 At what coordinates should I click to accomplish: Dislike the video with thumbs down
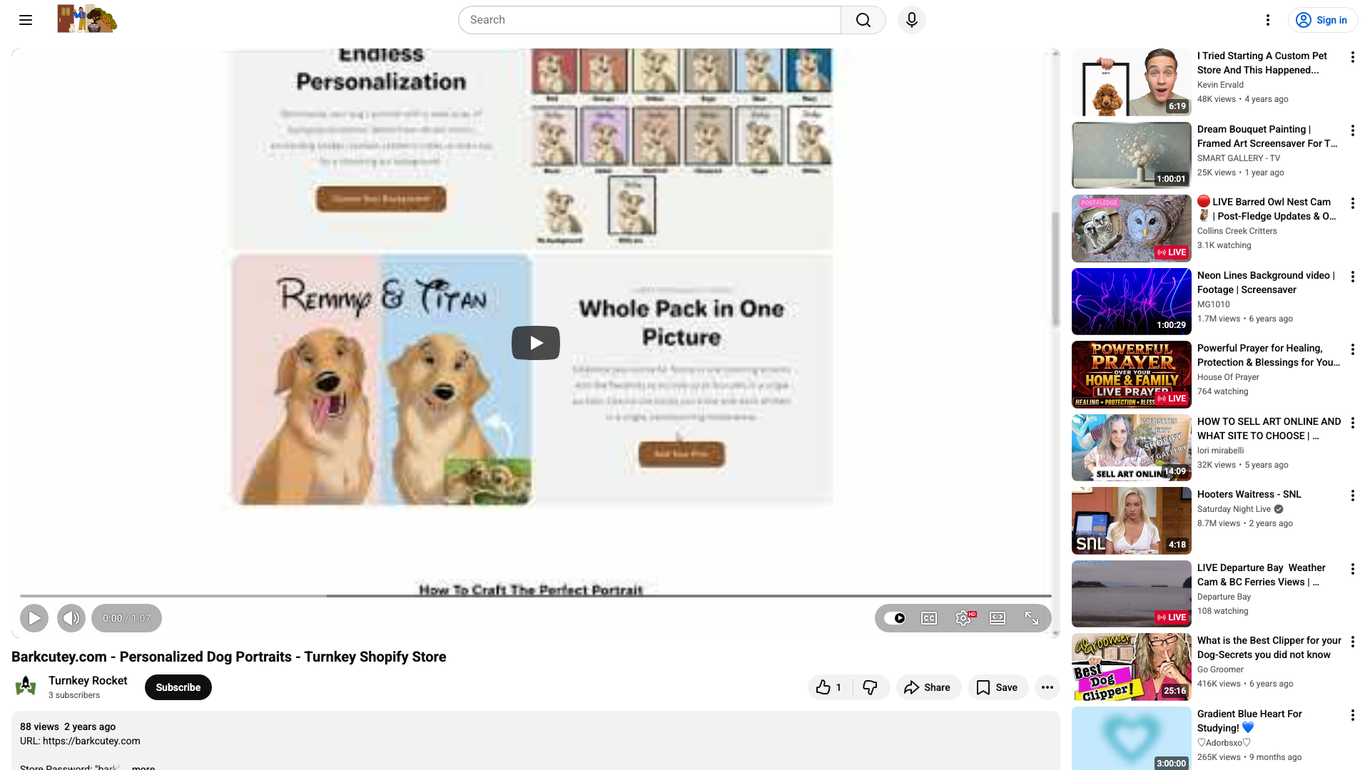[871, 687]
